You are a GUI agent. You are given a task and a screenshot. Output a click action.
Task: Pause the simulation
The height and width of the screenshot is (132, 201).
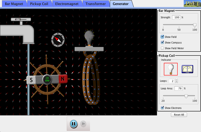pos(74,124)
